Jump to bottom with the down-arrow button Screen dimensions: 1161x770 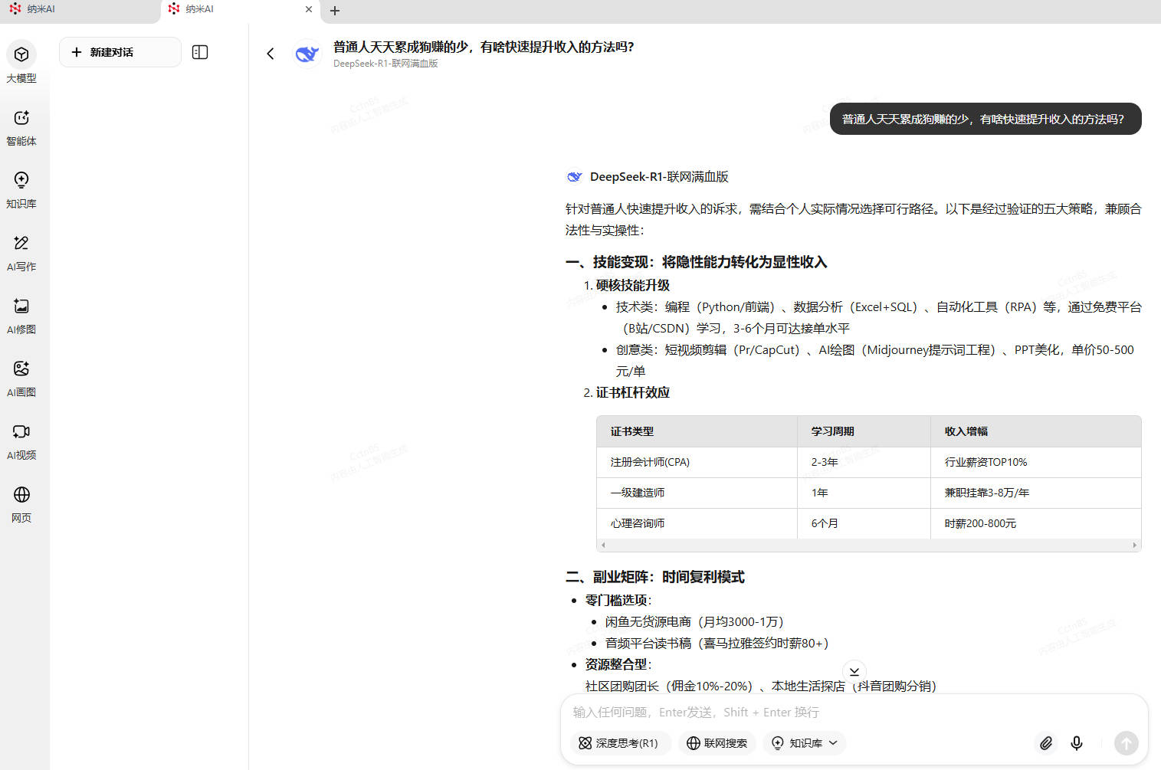tap(854, 671)
